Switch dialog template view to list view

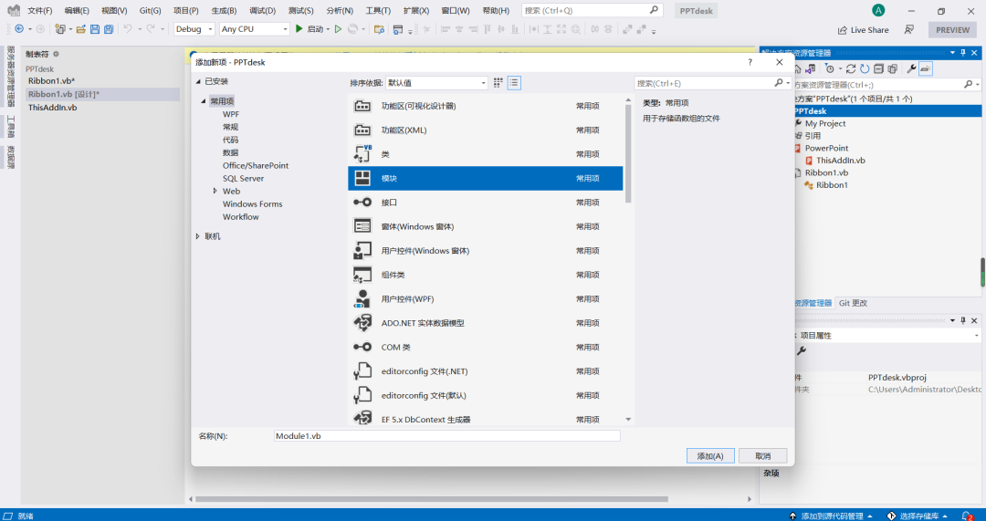tap(514, 83)
